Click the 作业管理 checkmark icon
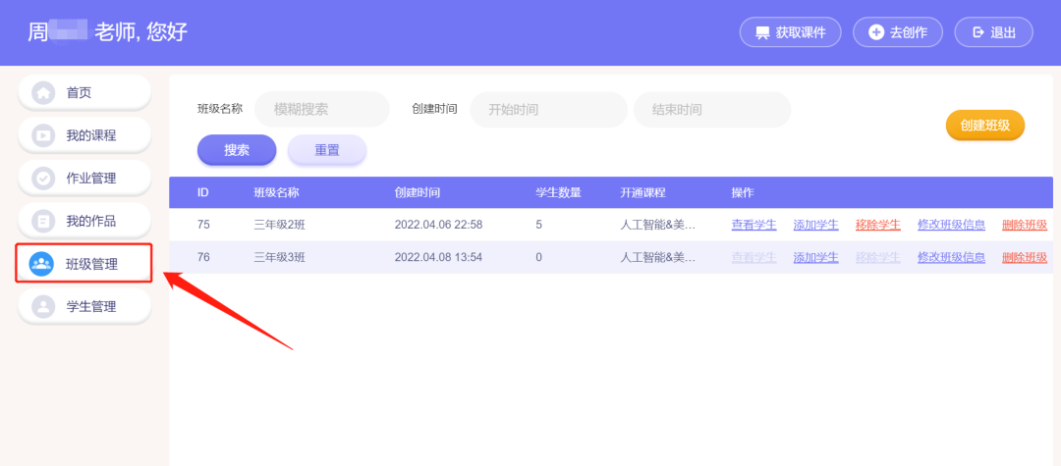This screenshot has height=466, width=1061. 43,179
